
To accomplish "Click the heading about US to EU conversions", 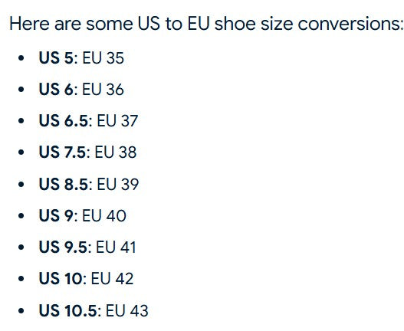I will [x=206, y=24].
